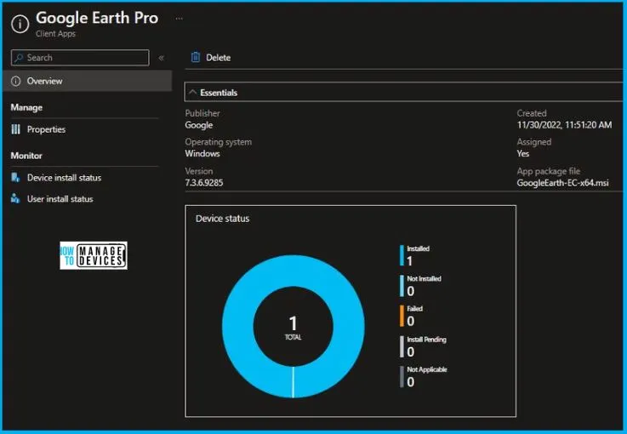Click the Installed legend color bar
This screenshot has width=627, height=434.
point(402,255)
